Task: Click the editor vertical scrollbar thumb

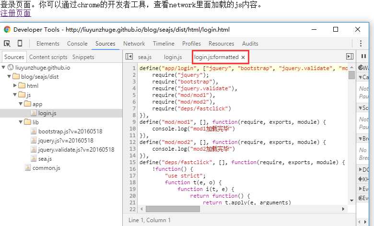Action: coord(351,75)
